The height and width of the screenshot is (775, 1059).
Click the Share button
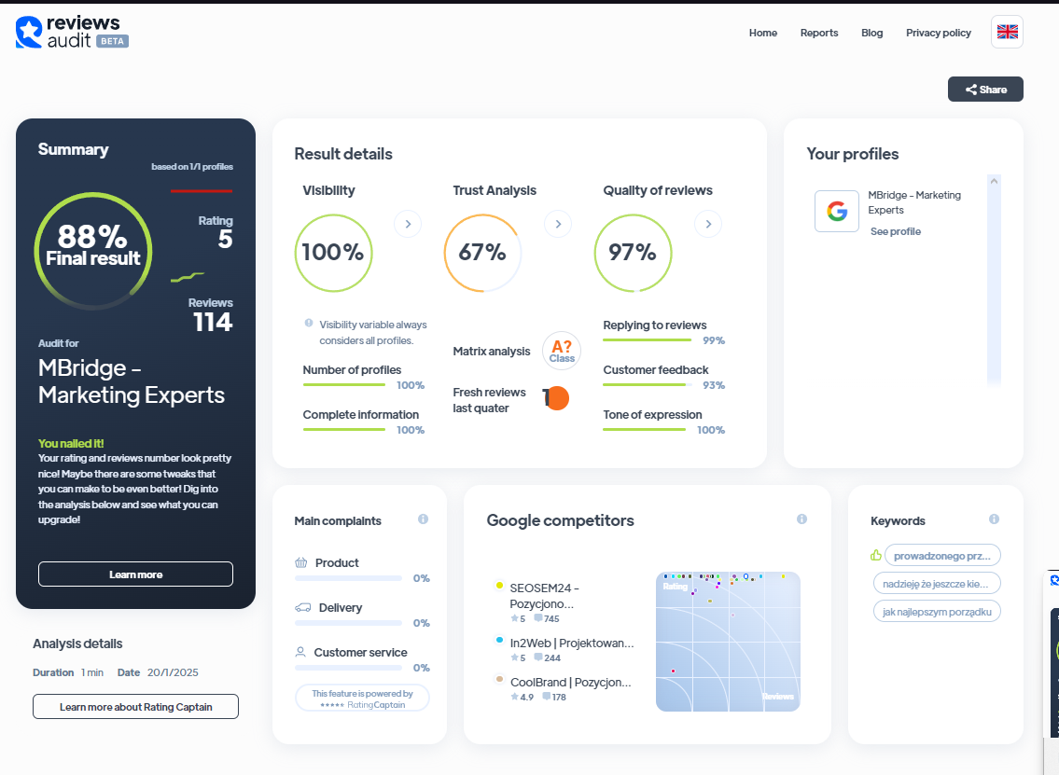985,90
